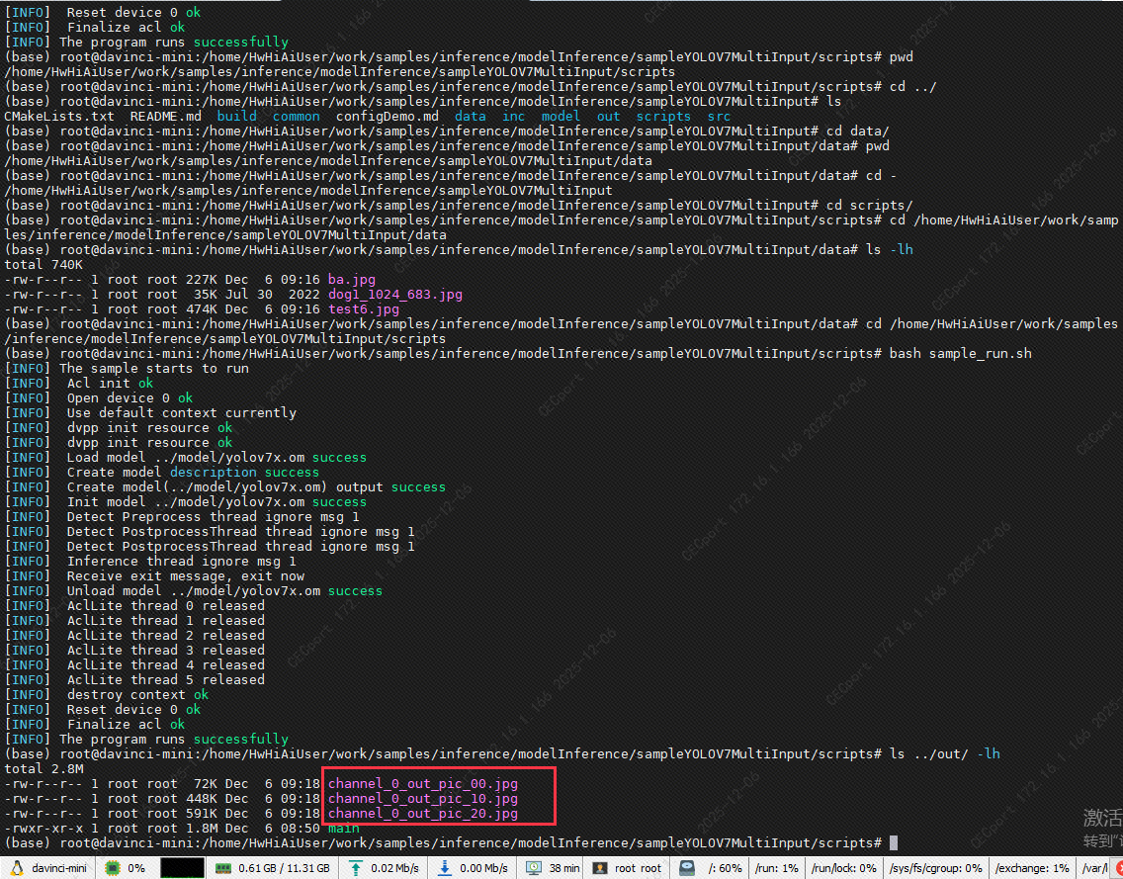Click channel_0_out_pic_00.jpg in the listing

pos(422,784)
